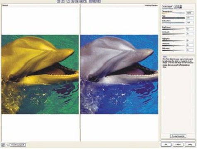197x149 pixels.
Task: Click the Create Snapshot button
Action: [178, 136]
